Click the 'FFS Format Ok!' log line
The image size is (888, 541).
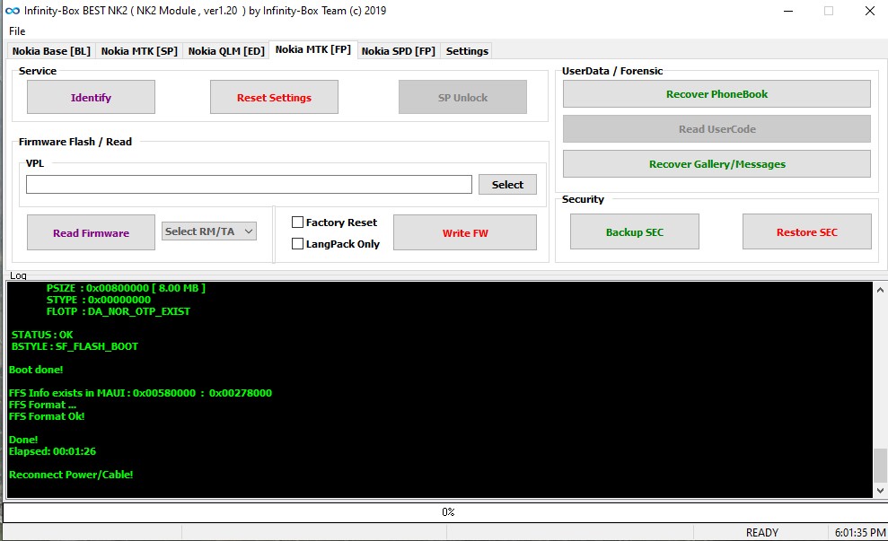[47, 416]
